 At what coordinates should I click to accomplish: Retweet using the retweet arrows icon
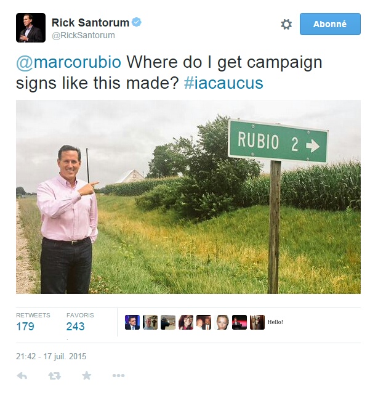54,376
